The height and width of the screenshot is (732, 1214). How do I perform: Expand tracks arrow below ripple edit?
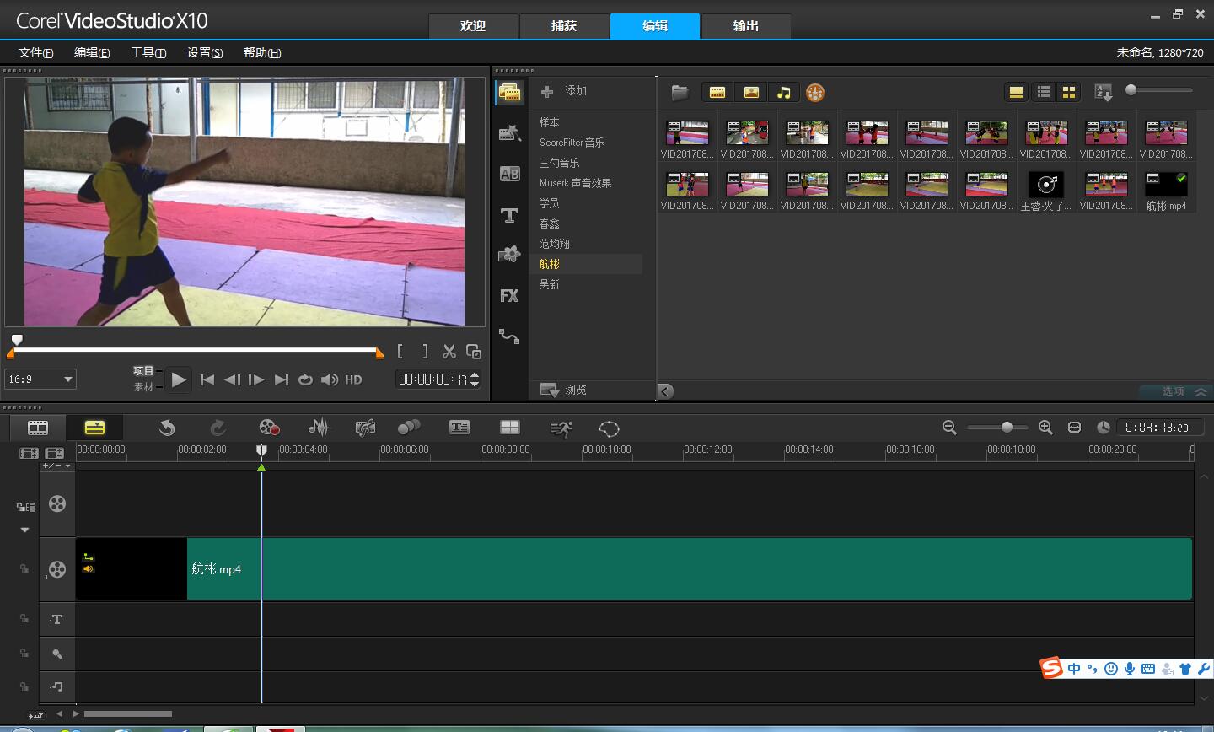[24, 530]
